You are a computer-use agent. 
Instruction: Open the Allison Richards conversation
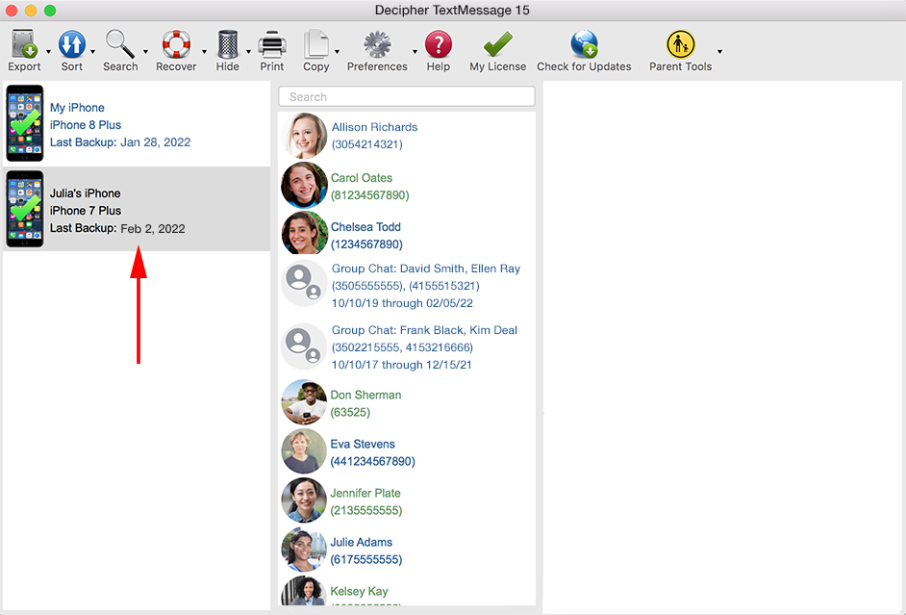coord(375,135)
